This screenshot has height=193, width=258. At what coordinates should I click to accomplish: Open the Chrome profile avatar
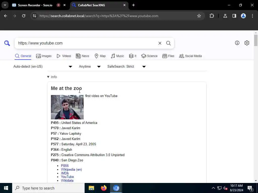point(243,16)
